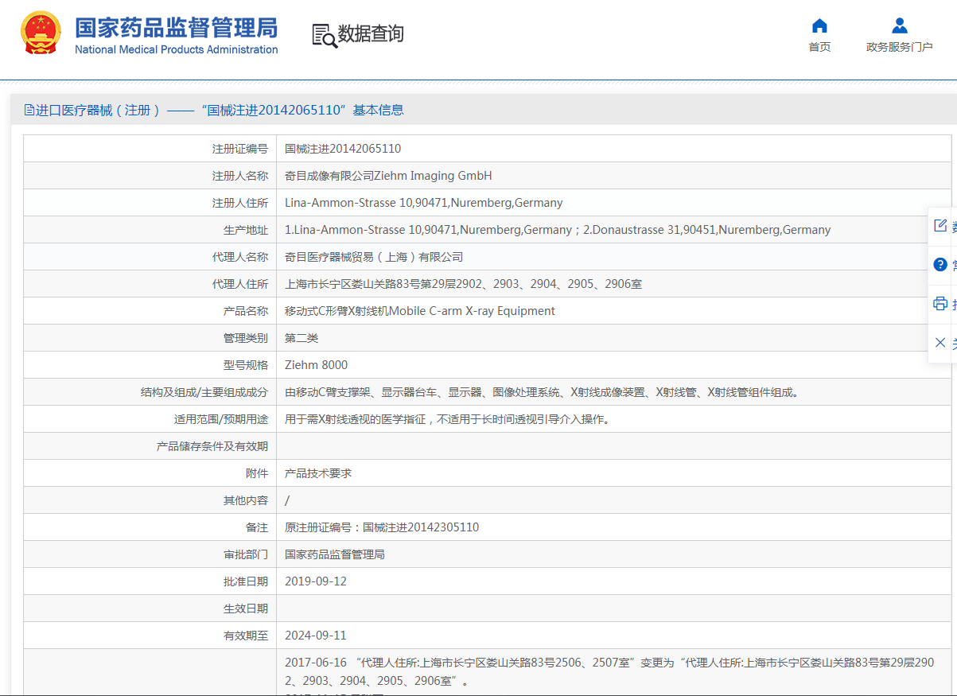Select registrant address Lina-Ammon-Strasse 10,90471,Nuremberg,Germany
The width and height of the screenshot is (957, 696).
[x=424, y=203]
